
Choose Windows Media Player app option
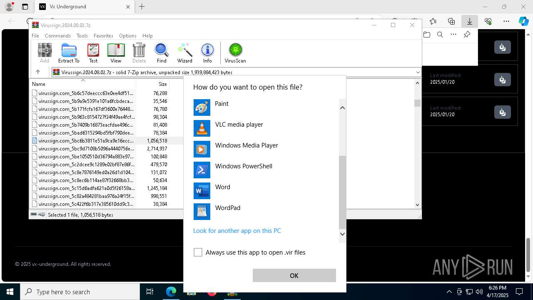(x=266, y=149)
